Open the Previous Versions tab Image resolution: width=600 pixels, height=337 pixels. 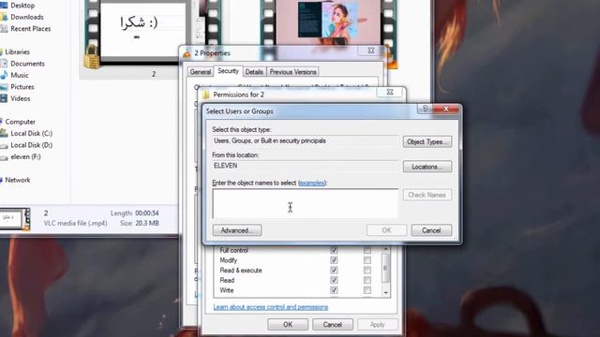[x=293, y=72]
